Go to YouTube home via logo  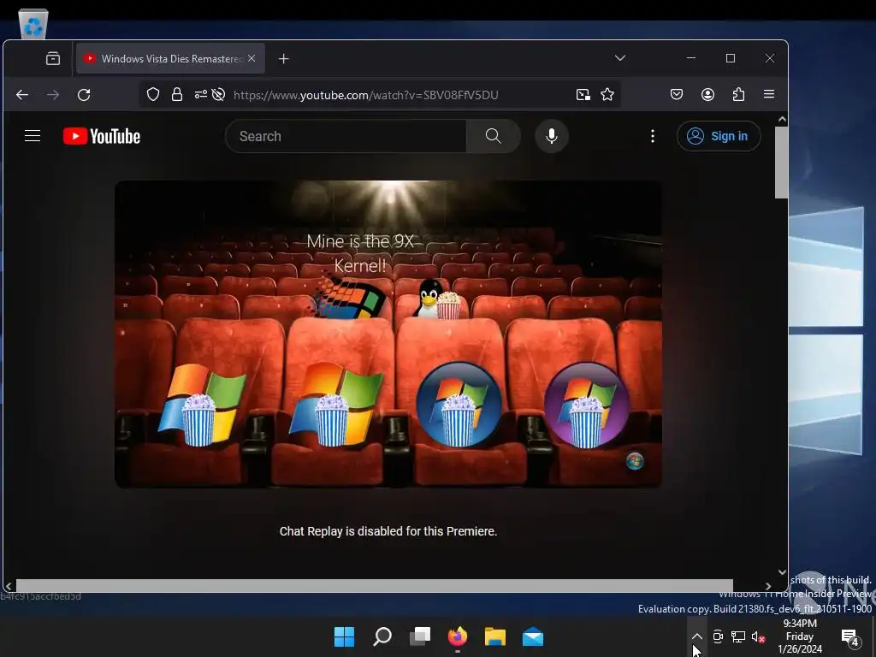102,136
